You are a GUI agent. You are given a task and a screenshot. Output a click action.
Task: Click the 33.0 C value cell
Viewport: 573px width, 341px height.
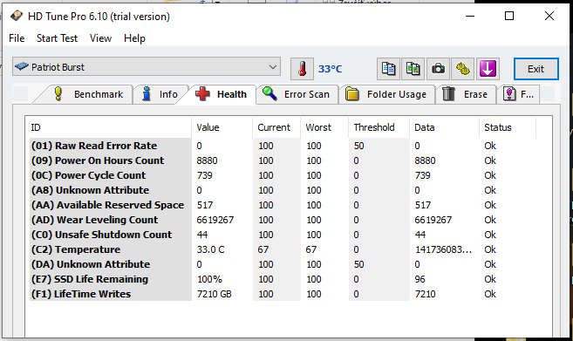click(x=210, y=249)
